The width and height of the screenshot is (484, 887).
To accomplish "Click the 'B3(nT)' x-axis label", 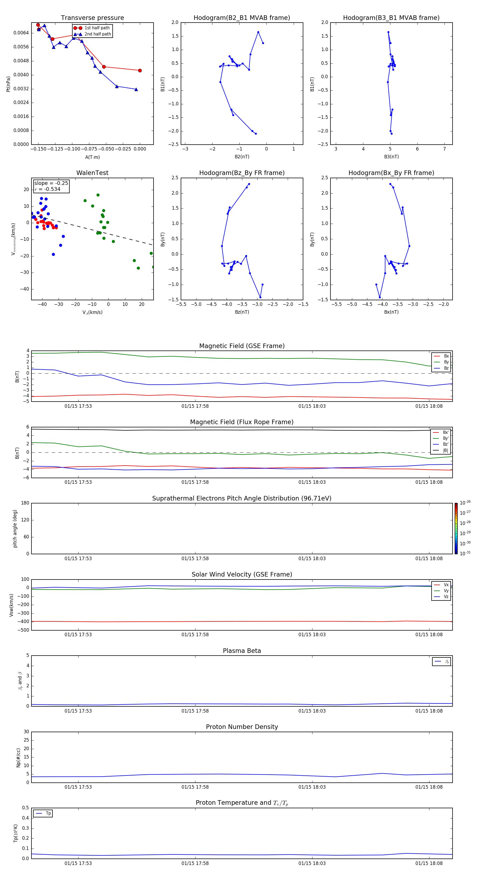I will click(x=391, y=157).
